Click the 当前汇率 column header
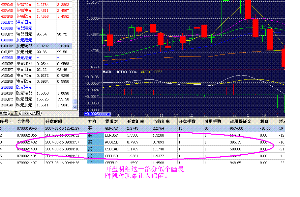The height and width of the screenshot is (197, 300). click(x=165, y=121)
